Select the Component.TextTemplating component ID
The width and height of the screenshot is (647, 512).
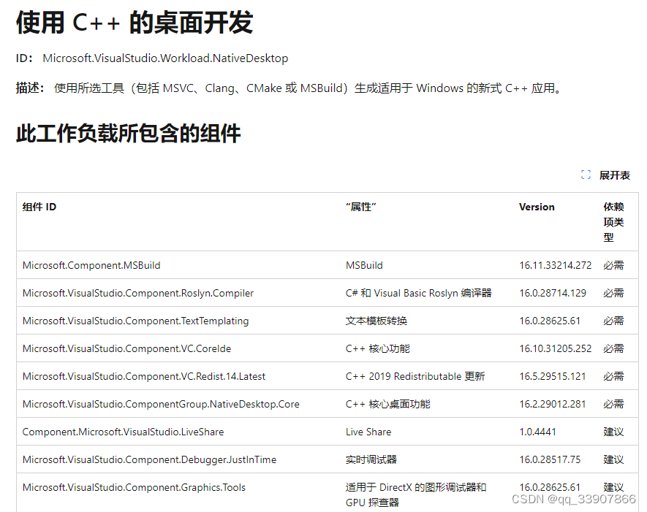tap(136, 321)
